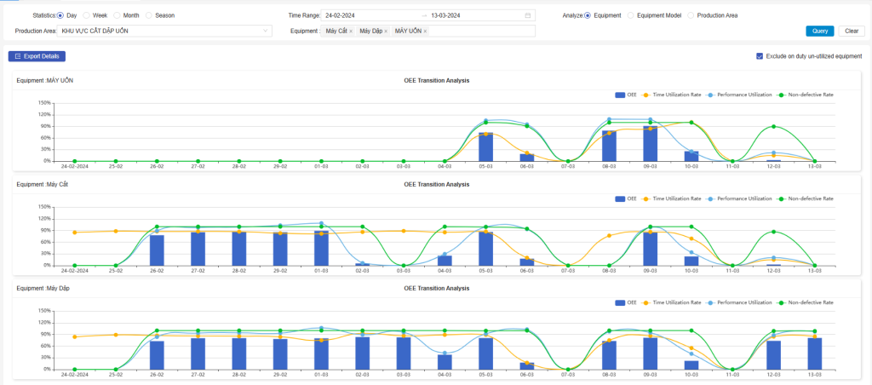
Task: Toggle Exclude on duty un-utilized equipment checkbox
Action: [x=760, y=56]
